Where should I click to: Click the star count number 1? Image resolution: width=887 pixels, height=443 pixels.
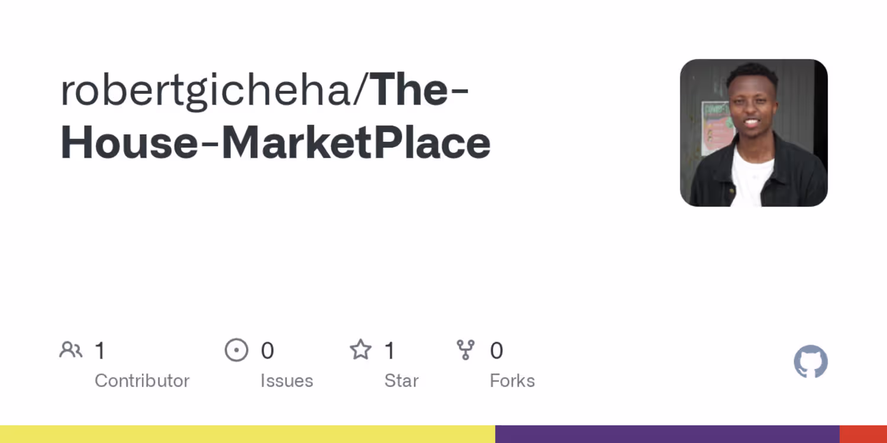click(390, 351)
